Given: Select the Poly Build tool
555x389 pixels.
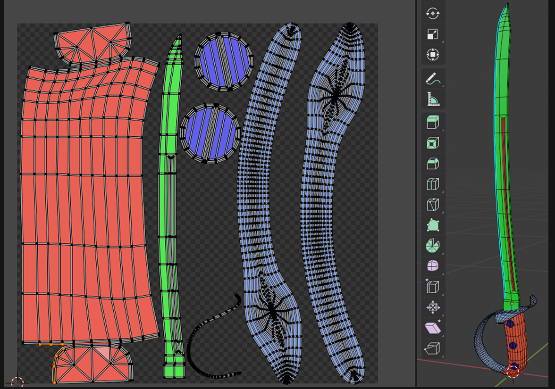Looking at the screenshot, I should click(433, 225).
